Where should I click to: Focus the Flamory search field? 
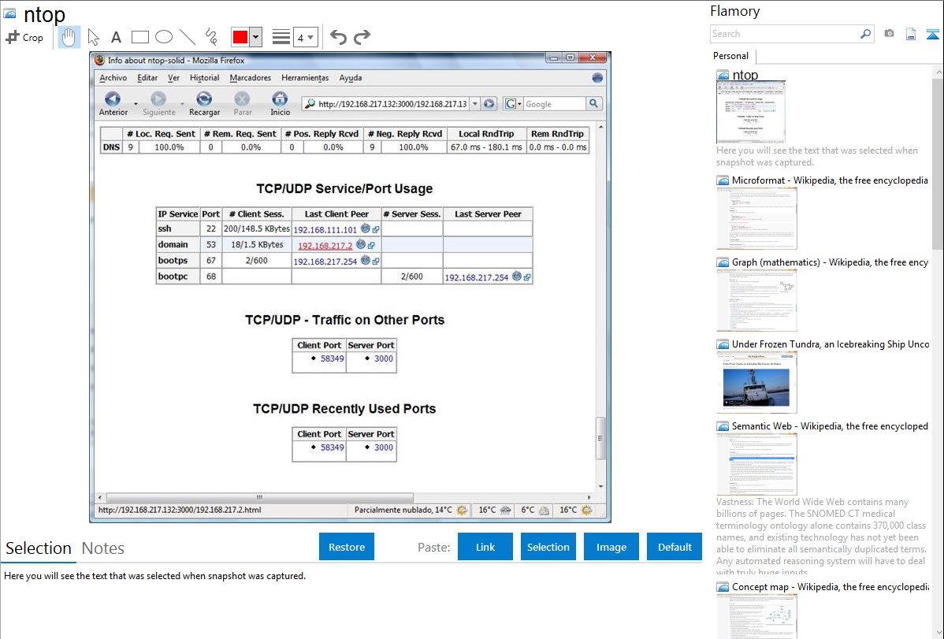[784, 34]
